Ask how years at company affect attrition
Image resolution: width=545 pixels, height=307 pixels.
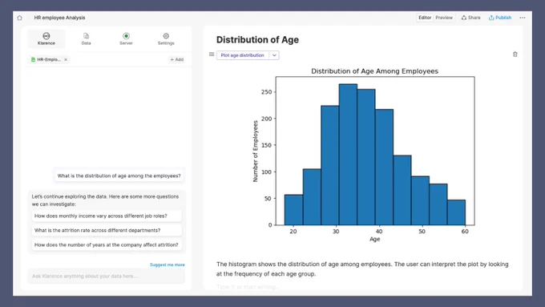pos(107,244)
